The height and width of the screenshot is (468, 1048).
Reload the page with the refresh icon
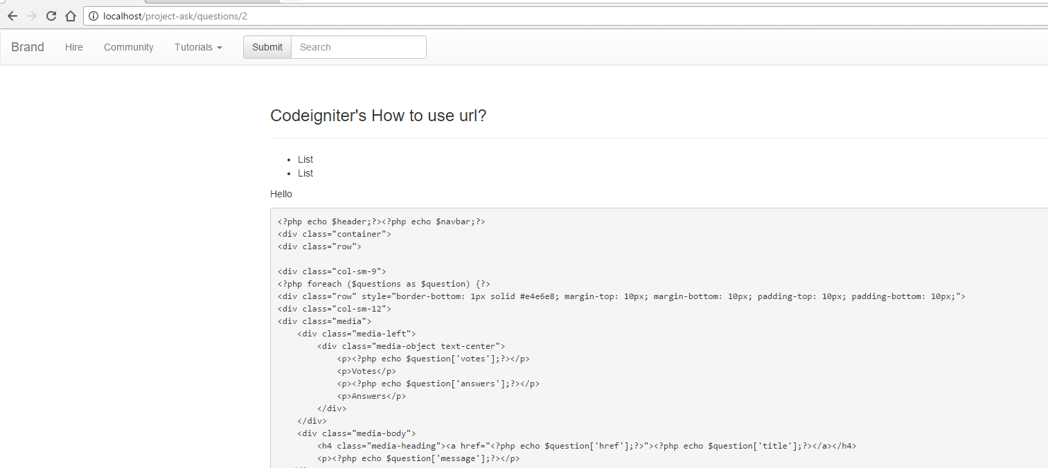pos(51,16)
